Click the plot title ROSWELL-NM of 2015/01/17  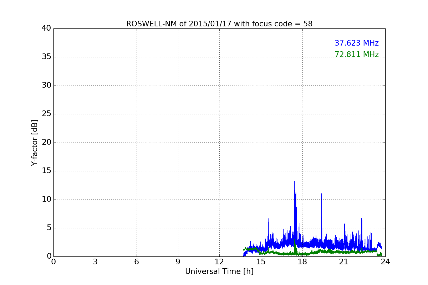point(219,24)
